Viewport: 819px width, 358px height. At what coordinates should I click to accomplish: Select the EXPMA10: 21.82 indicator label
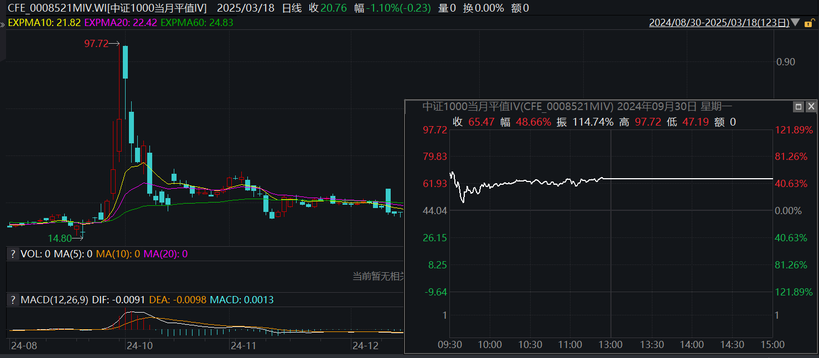[44, 23]
